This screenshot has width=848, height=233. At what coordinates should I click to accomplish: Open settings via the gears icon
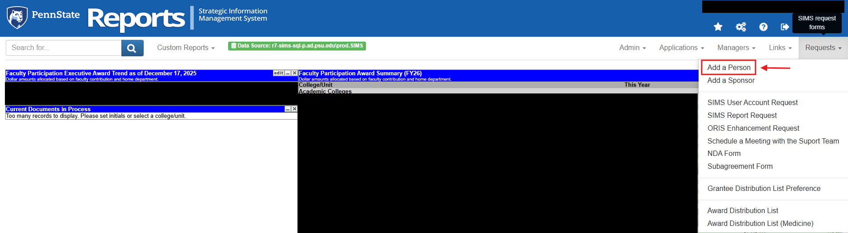point(741,27)
